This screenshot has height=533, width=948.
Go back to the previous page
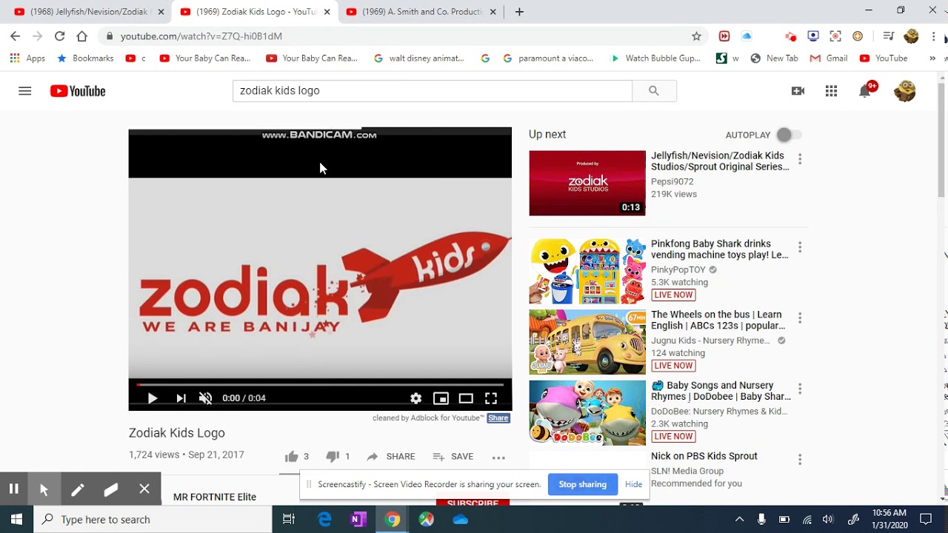[x=16, y=36]
